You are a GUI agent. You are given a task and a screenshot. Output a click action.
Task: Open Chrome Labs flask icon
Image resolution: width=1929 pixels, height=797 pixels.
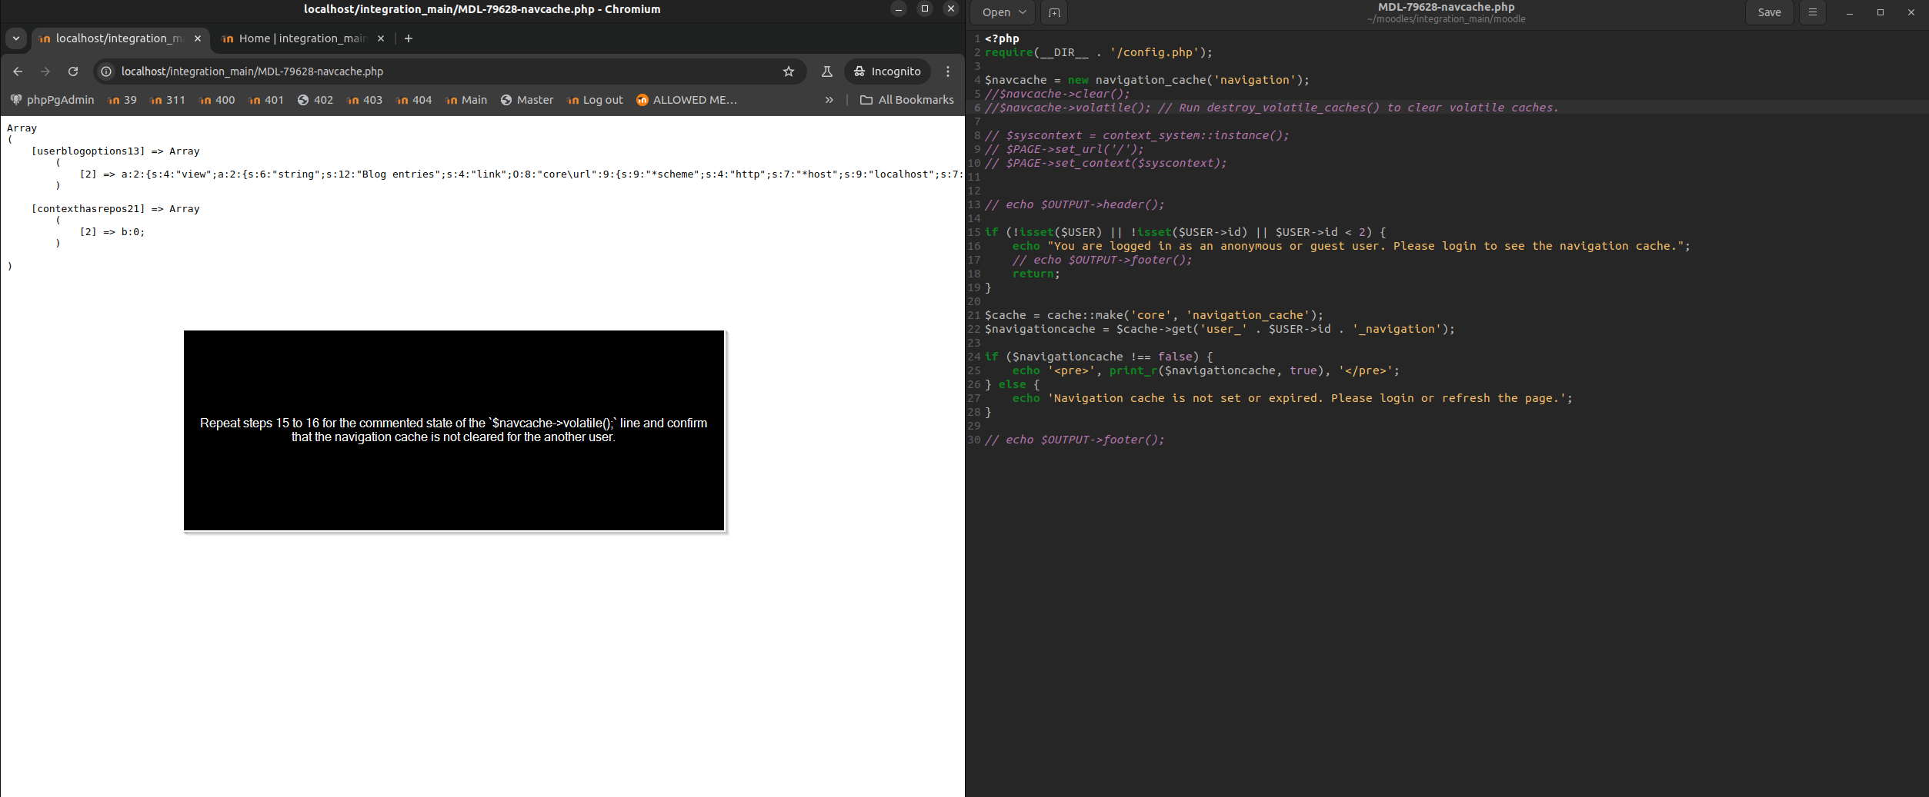827,71
